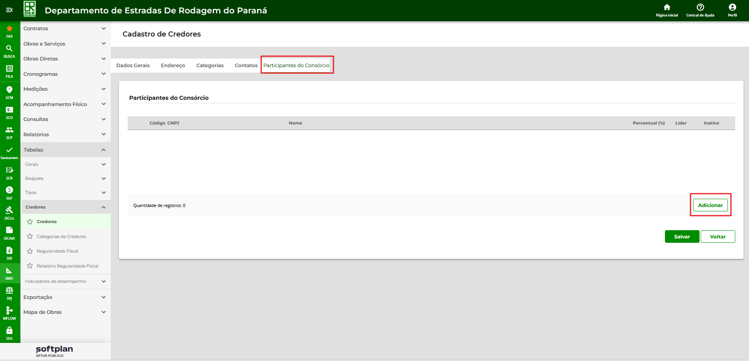Click the BUSCA search icon

coord(9,49)
